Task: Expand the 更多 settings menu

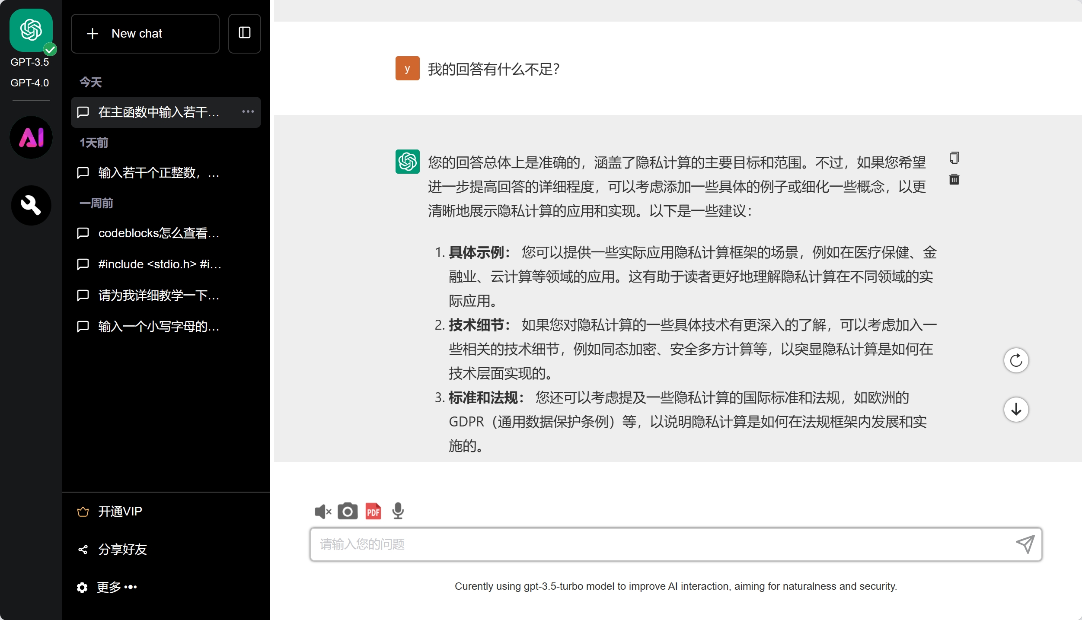Action: coord(117,587)
